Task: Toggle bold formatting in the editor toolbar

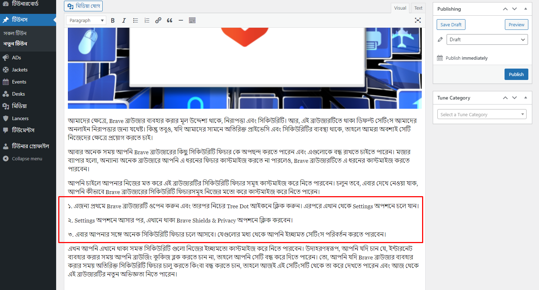Action: [x=113, y=20]
